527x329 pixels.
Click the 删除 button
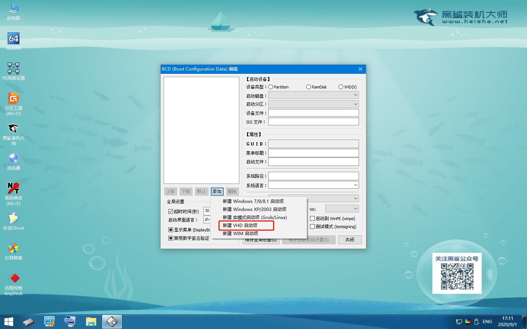point(232,192)
